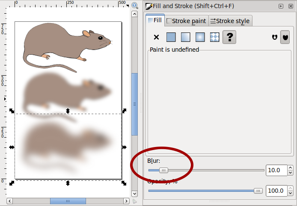
Task: Select the evenodd fill rule icon
Action: click(x=275, y=37)
